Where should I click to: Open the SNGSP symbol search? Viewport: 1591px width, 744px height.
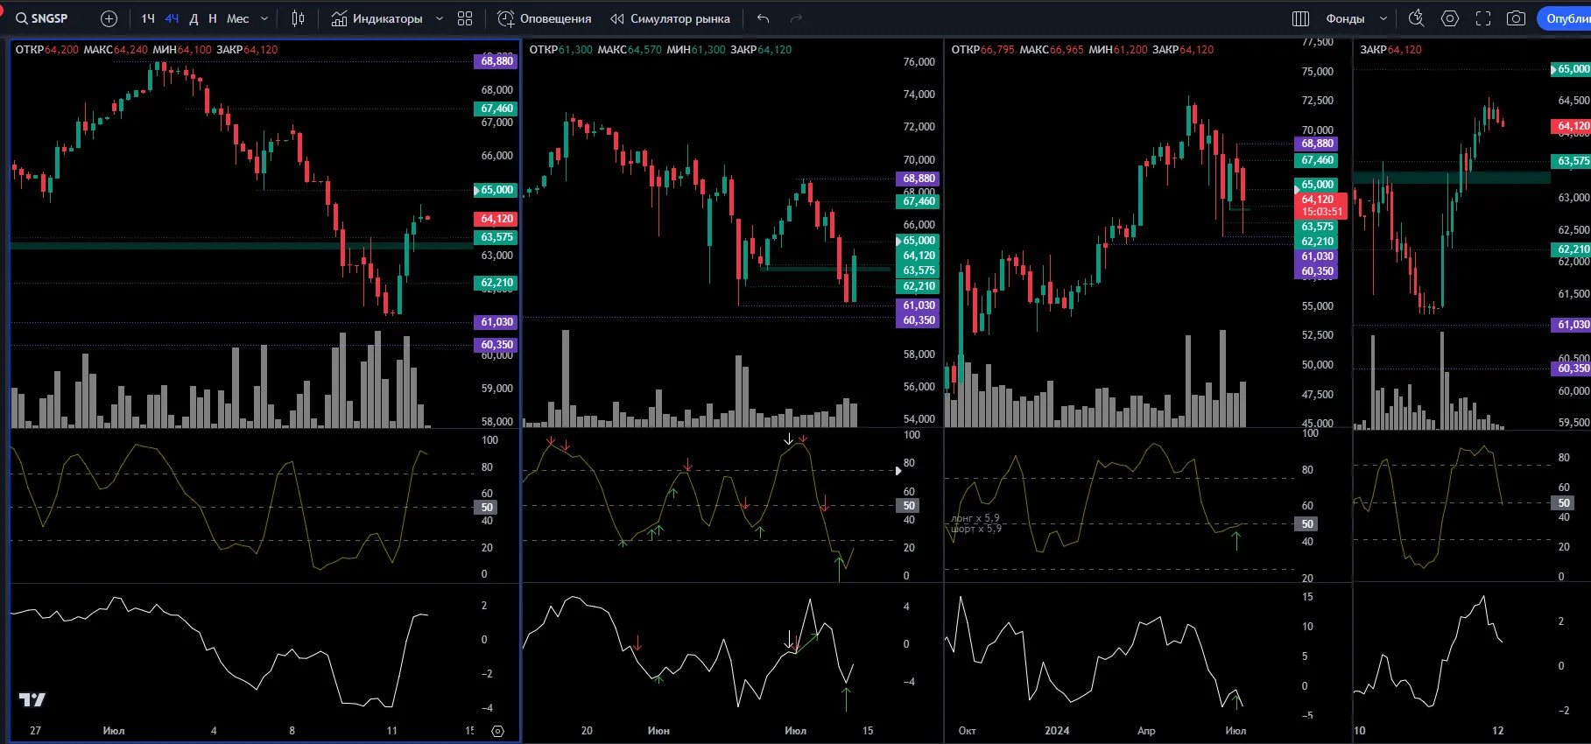pos(42,18)
